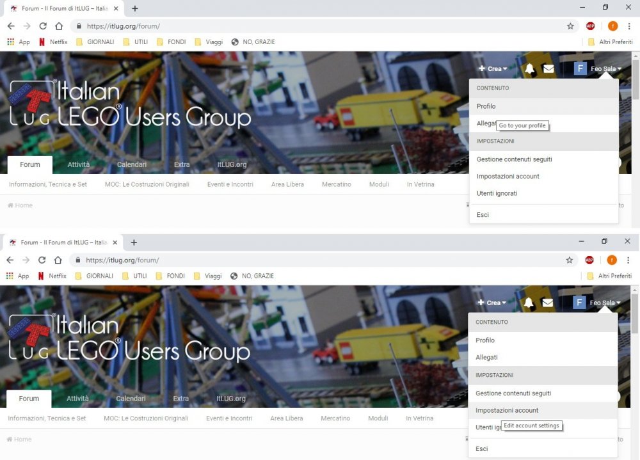This screenshot has height=460, width=640.
Task: Select Impostazioni account in the lower window's menu
Action: pyautogui.click(x=543, y=410)
